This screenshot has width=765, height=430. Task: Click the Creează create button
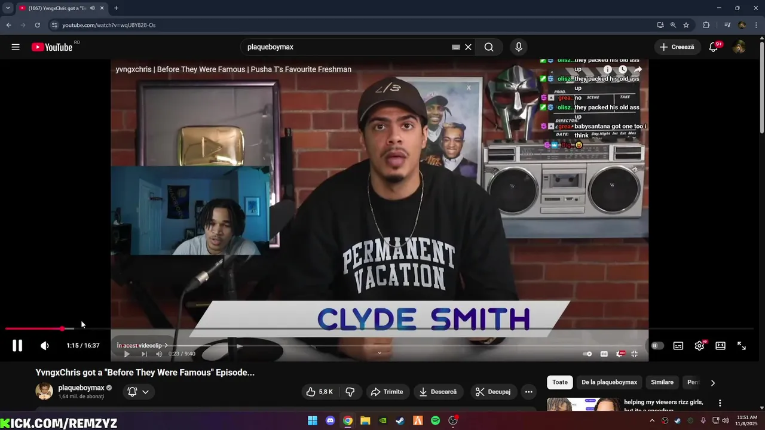click(x=677, y=47)
